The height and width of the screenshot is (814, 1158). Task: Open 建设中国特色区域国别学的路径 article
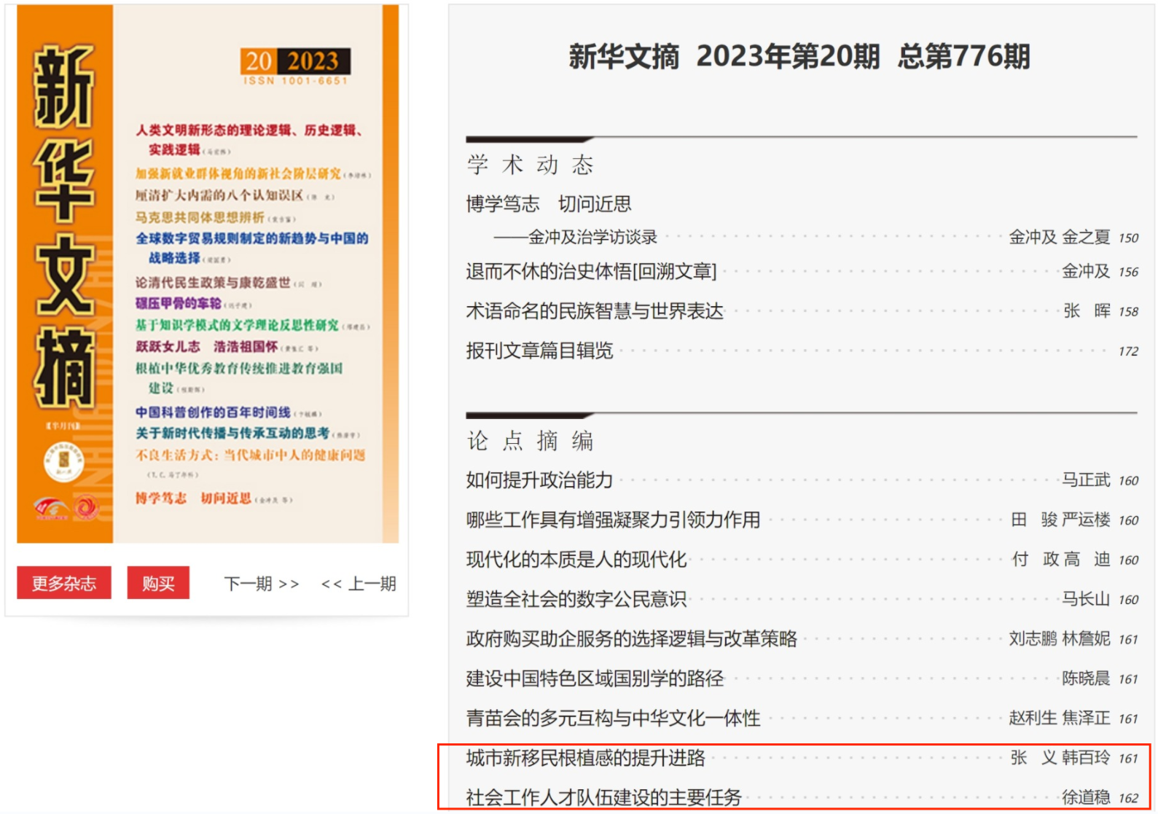tap(595, 678)
